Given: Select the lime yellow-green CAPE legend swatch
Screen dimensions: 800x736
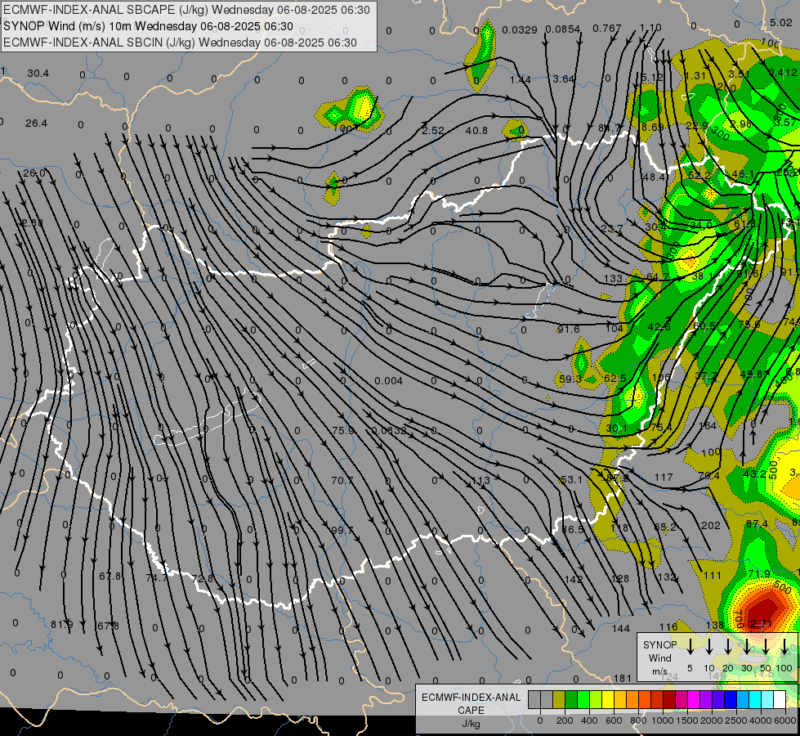Looking at the screenshot, I should (596, 699).
